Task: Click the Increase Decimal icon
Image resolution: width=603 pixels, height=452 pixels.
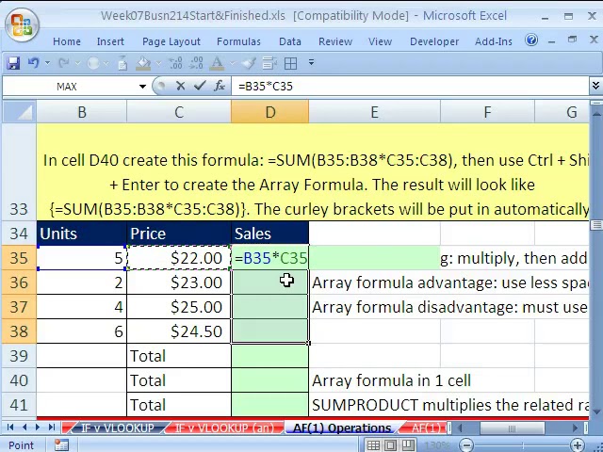Action: tap(176, 63)
